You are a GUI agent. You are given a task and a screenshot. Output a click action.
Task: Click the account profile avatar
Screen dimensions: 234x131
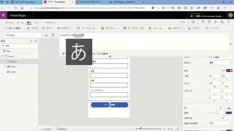point(230,15)
